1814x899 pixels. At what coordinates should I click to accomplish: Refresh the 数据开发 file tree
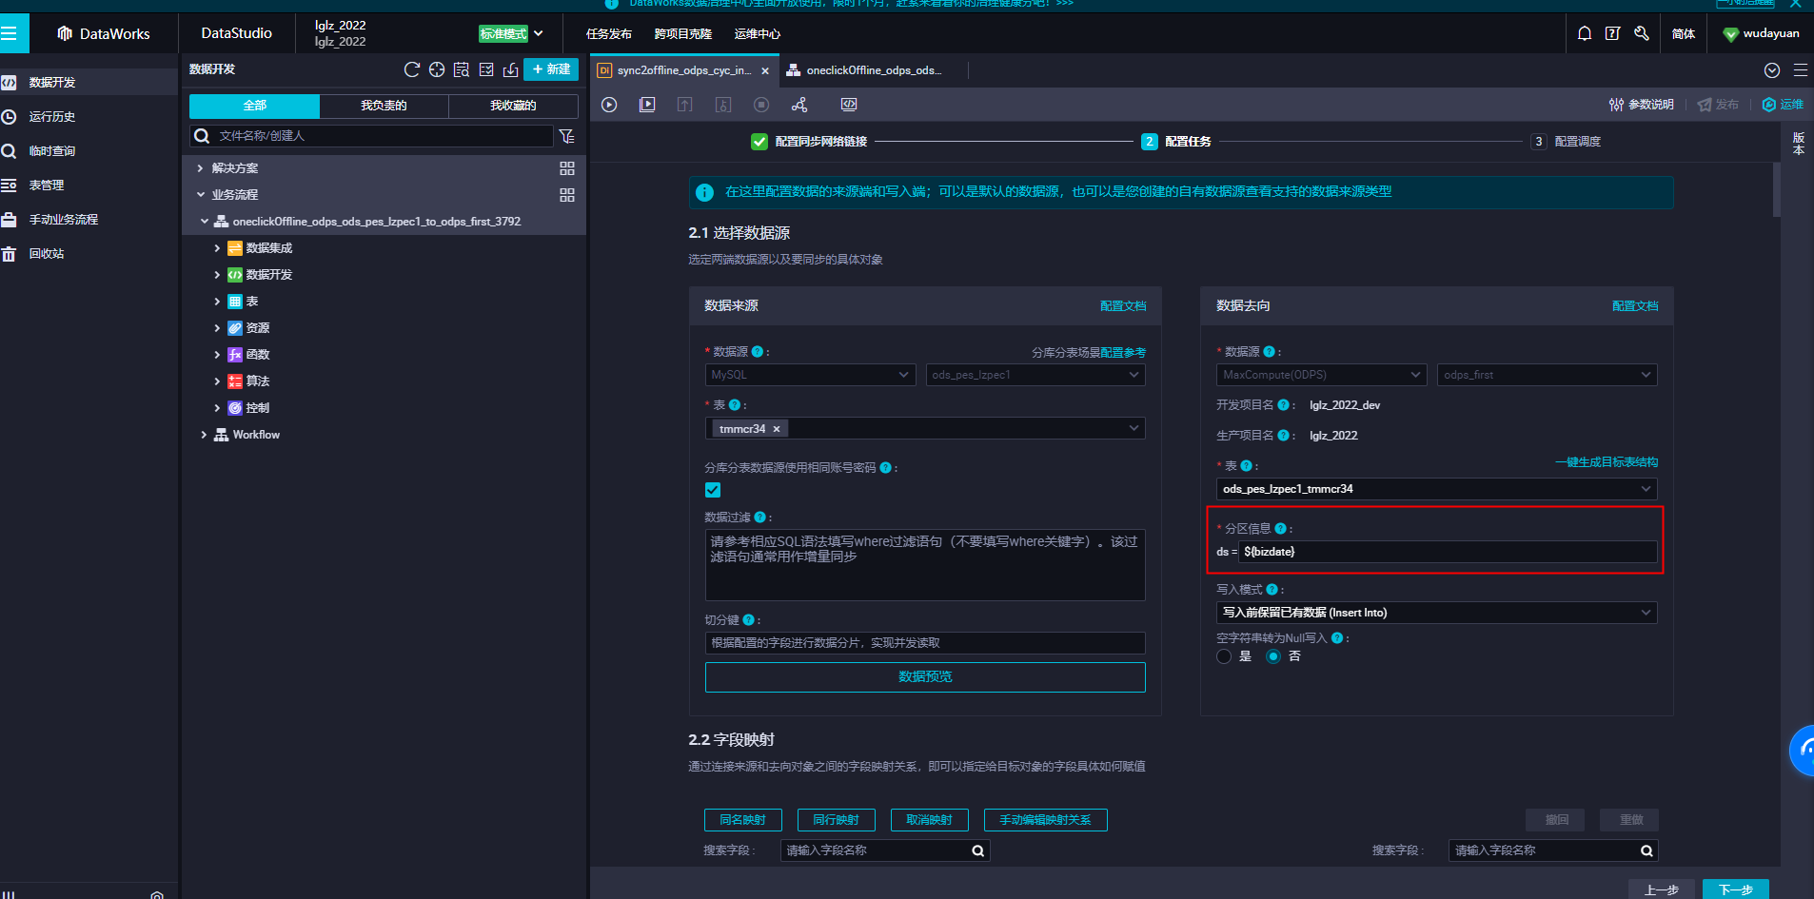tap(412, 69)
